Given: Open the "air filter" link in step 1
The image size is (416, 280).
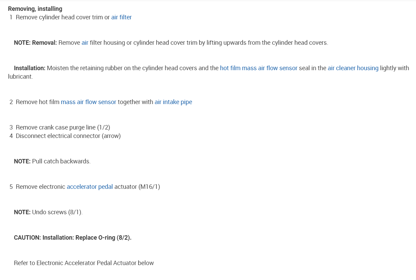Looking at the screenshot, I should click(x=121, y=17).
